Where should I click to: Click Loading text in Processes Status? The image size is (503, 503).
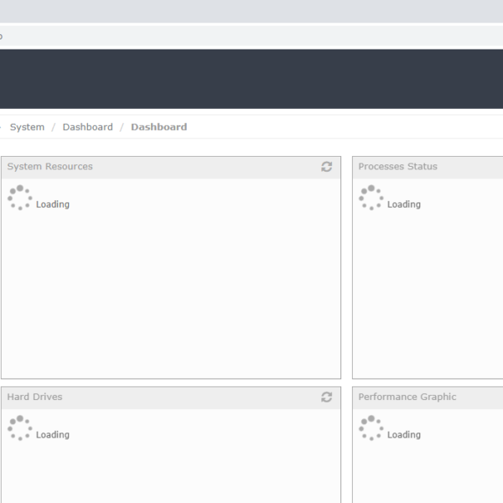click(x=403, y=205)
